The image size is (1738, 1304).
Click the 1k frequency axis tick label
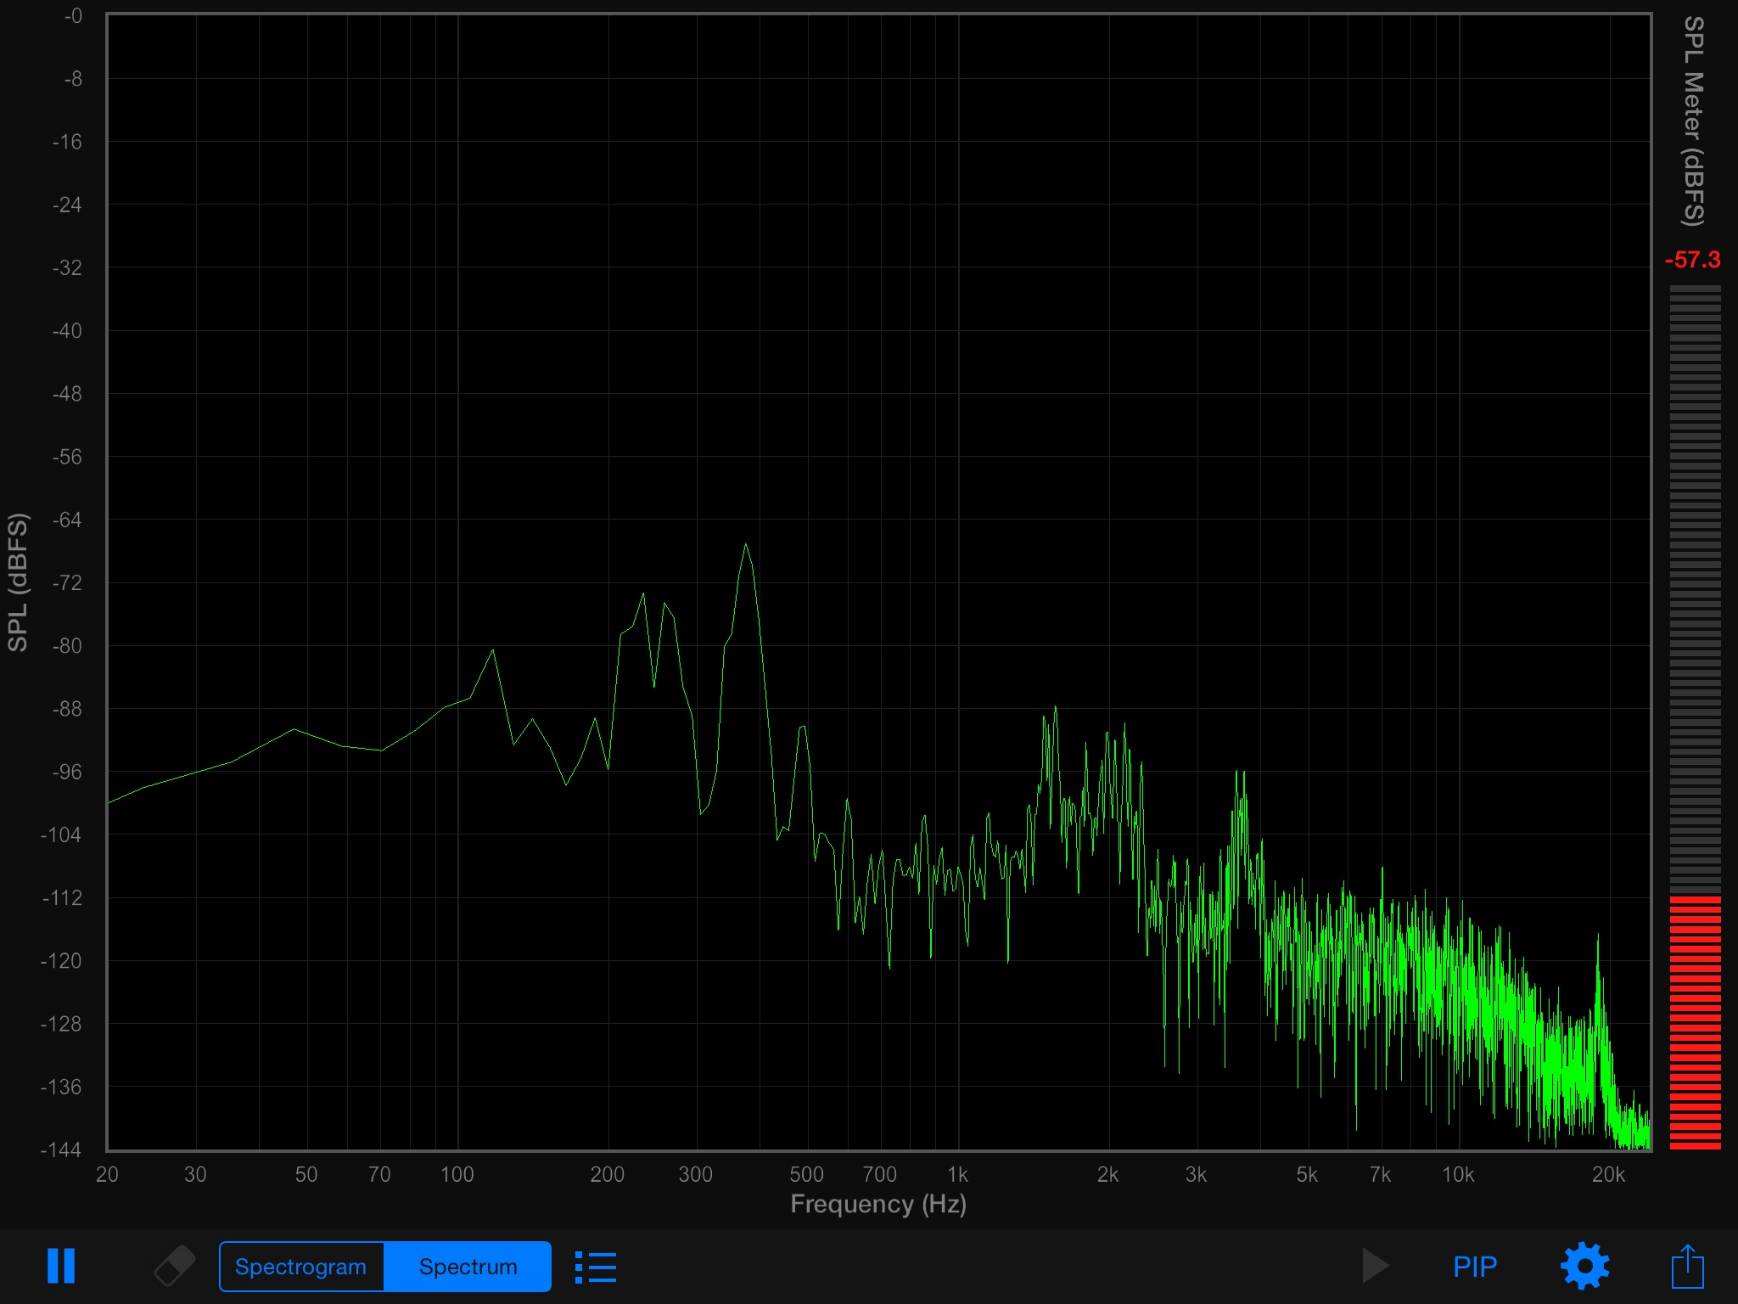click(x=957, y=1174)
